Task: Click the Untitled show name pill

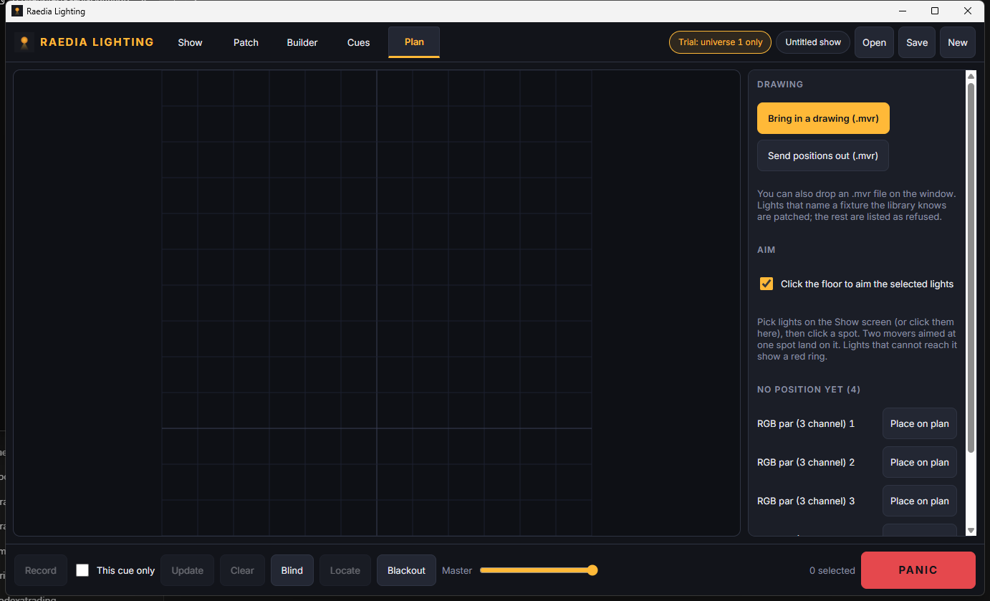Action: click(x=813, y=42)
